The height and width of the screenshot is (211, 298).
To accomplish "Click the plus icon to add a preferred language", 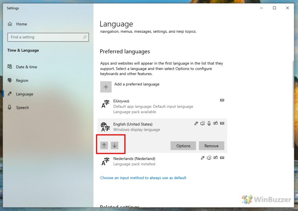I will (106, 87).
